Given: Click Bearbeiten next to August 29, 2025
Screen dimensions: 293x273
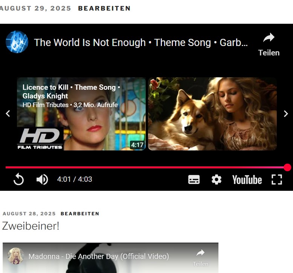Looking at the screenshot, I should tap(104, 8).
